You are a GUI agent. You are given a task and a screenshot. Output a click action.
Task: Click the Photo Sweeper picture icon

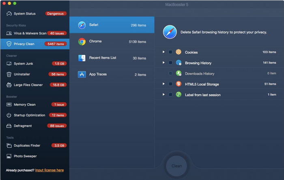pos(9,156)
